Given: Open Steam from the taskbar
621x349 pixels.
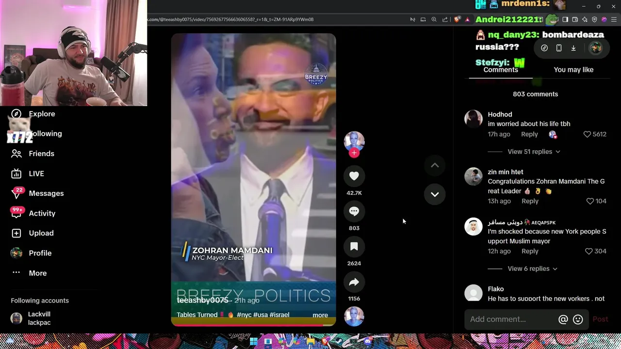Looking at the screenshot, I should pos(339,341).
